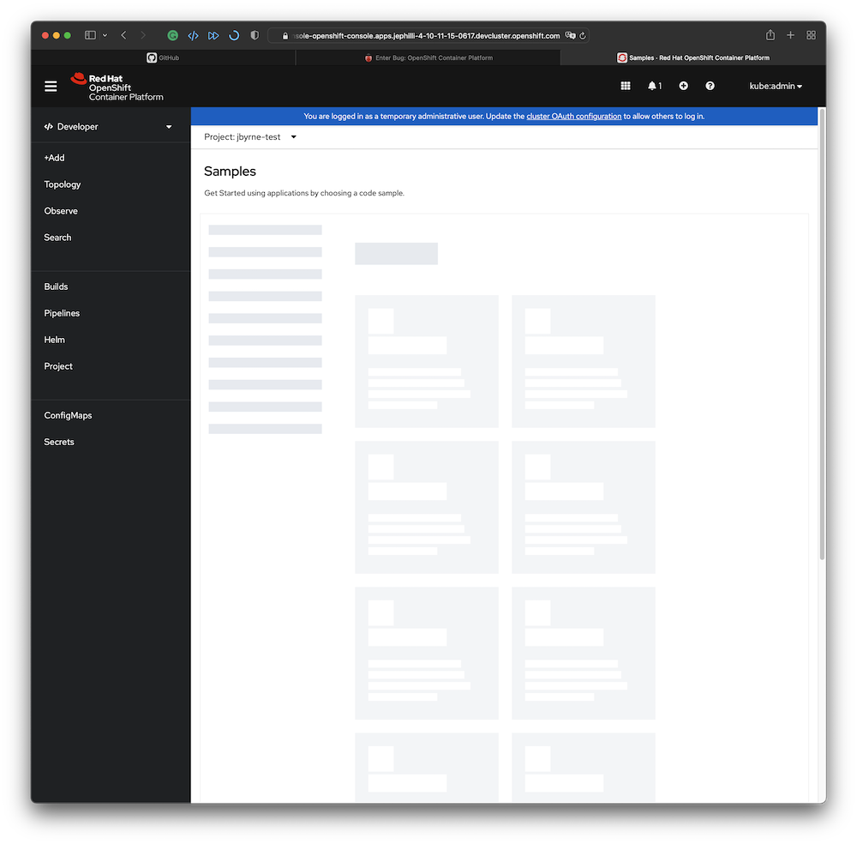This screenshot has width=857, height=844.
Task: Toggle Safari sidebar icon
Action: (x=90, y=35)
